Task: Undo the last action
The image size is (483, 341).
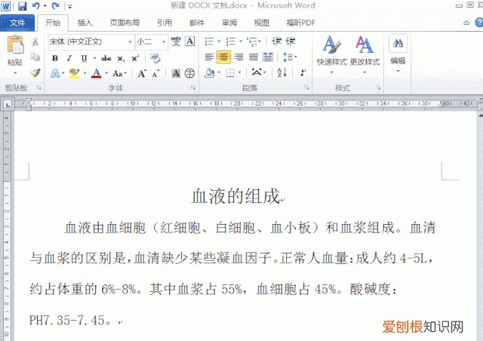Action: (x=36, y=6)
